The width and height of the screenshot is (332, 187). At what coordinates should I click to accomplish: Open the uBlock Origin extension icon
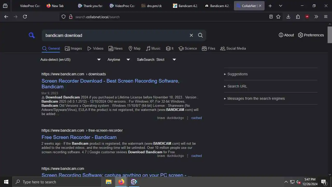[x=307, y=17]
